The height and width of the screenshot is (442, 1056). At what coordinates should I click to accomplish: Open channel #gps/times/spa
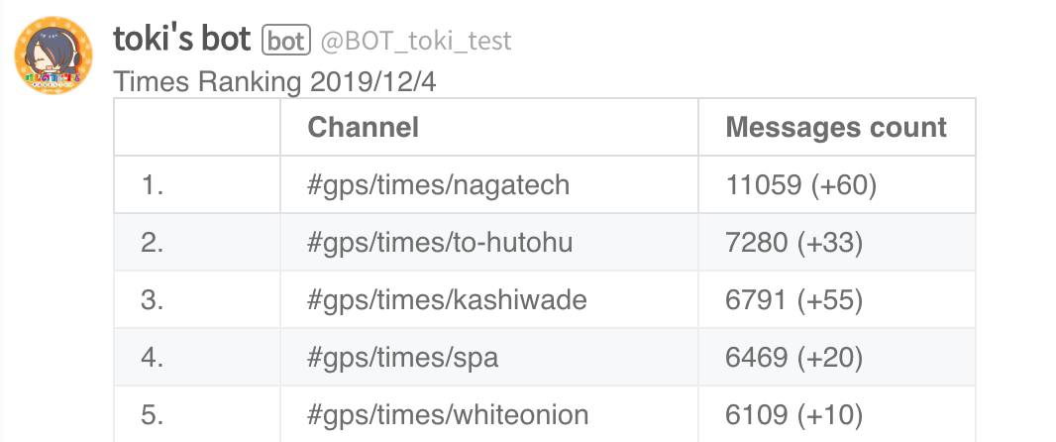tap(403, 358)
